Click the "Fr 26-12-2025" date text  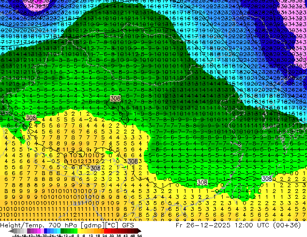[x=203, y=225]
